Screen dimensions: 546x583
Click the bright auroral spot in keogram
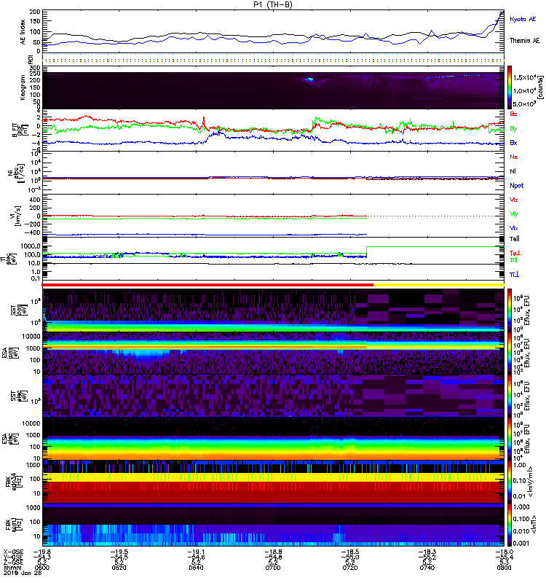click(x=309, y=79)
